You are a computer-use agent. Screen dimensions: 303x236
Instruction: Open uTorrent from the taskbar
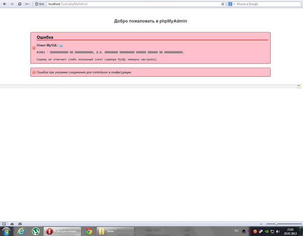click(x=36, y=231)
